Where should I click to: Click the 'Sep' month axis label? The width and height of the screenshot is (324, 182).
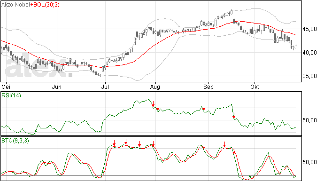click(x=208, y=87)
